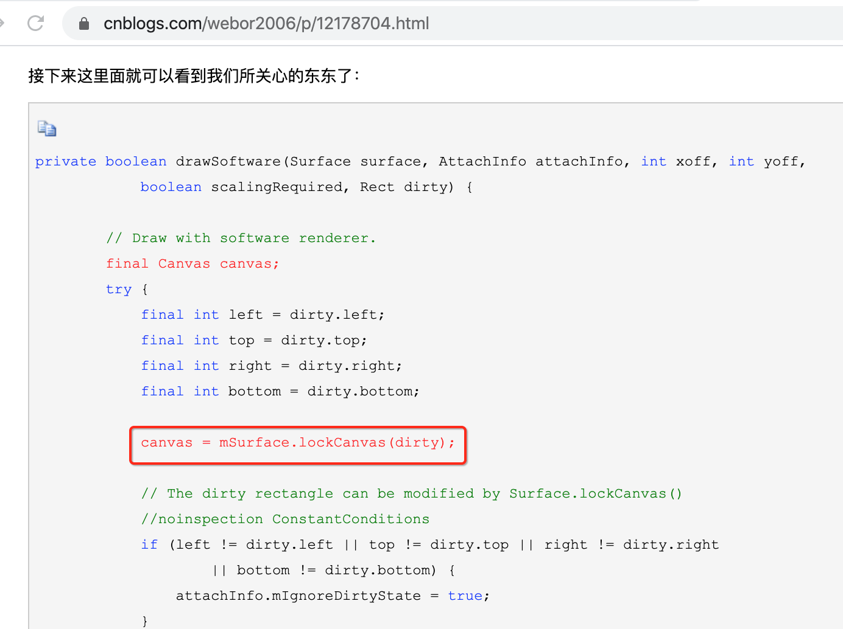Select the red final Canvas canvas line
The width and height of the screenshot is (843, 629).
[192, 263]
